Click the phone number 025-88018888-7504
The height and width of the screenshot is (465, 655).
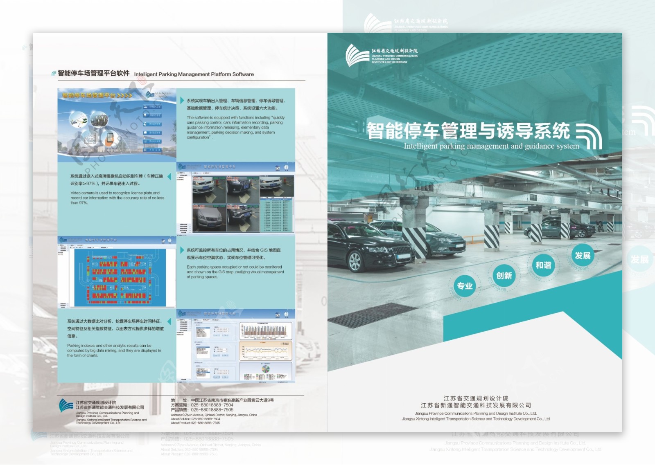coord(212,405)
